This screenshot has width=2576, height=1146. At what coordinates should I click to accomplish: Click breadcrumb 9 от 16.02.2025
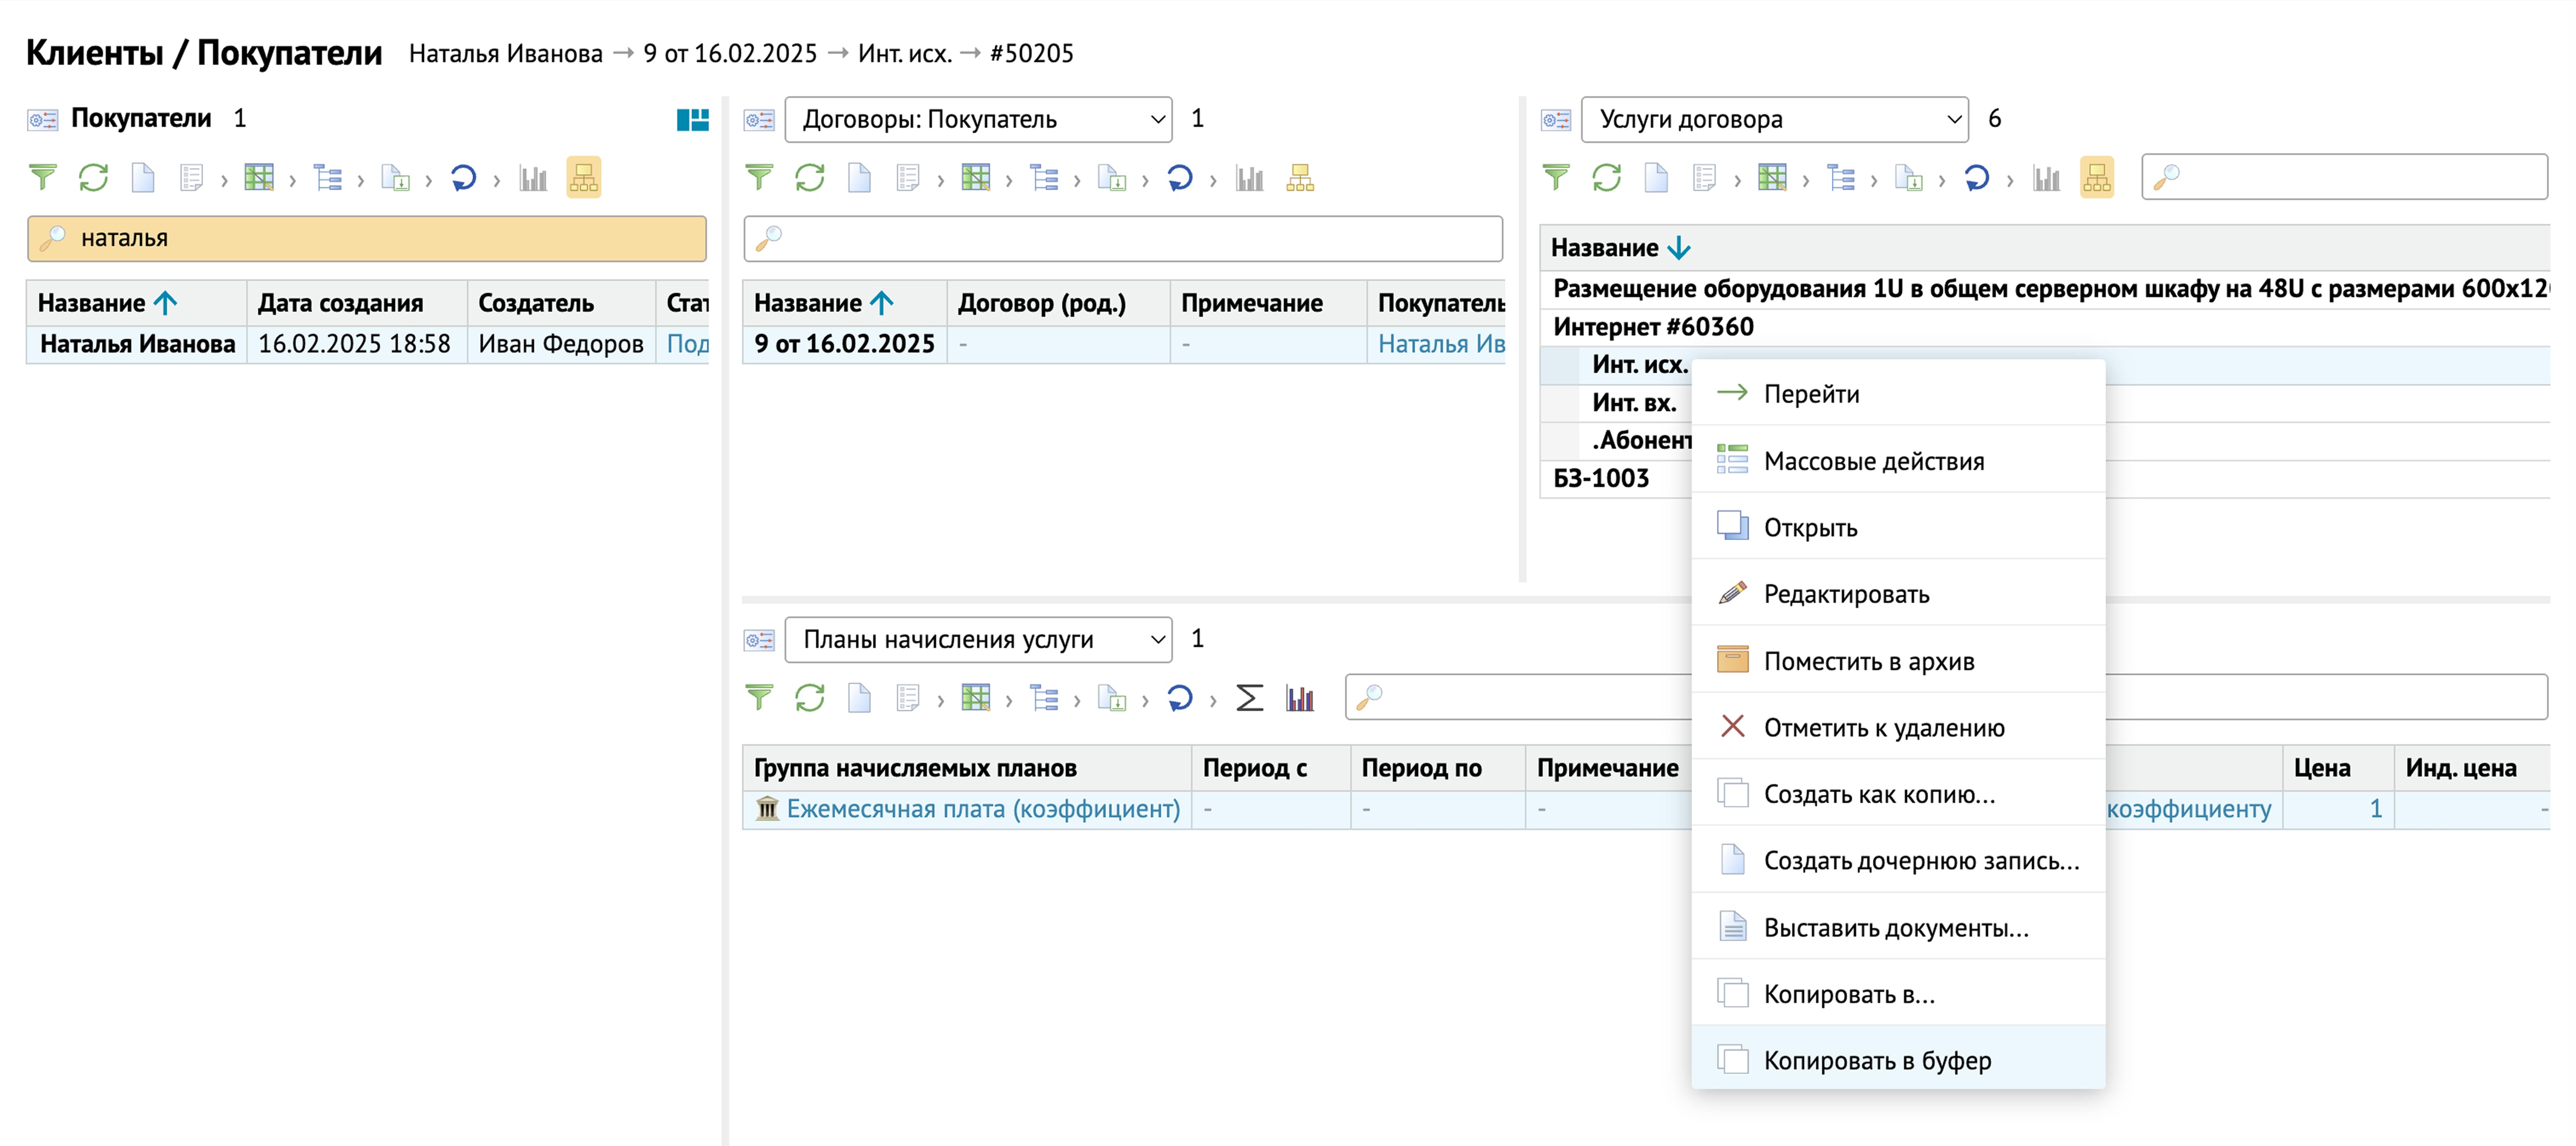tap(730, 54)
